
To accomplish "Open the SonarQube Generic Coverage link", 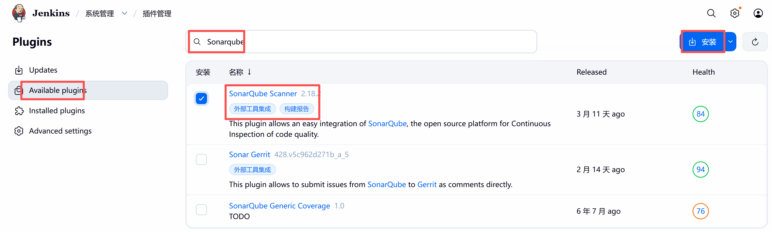I will pyautogui.click(x=279, y=206).
